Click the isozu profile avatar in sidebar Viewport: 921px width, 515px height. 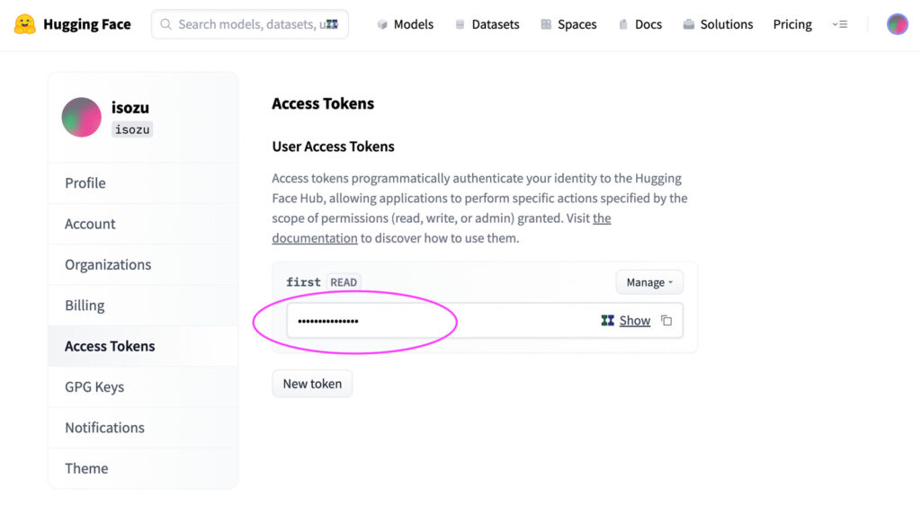tap(82, 117)
